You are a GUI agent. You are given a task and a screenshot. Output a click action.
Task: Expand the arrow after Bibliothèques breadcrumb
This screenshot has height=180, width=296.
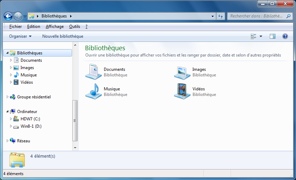71,16
